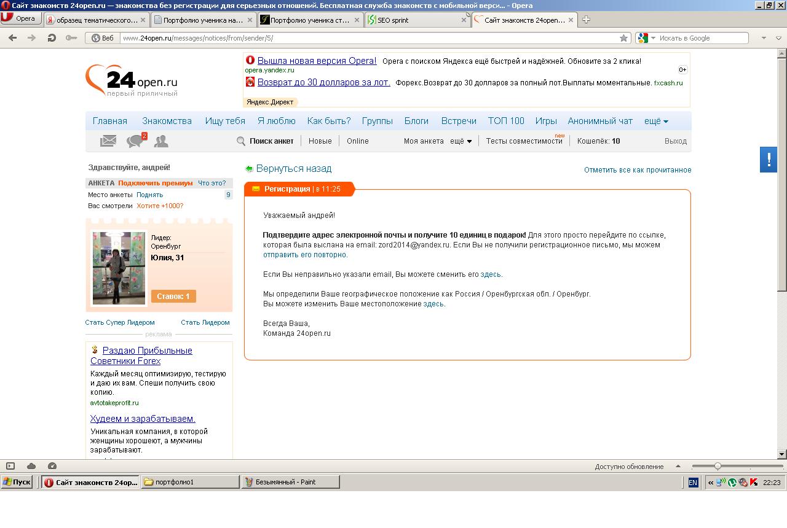Screen dimensions: 787x528
Task: Click the Поднять profile rank link
Action: (149, 195)
